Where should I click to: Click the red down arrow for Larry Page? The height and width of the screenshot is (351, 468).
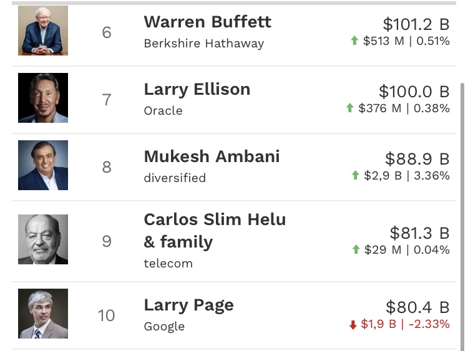click(353, 325)
